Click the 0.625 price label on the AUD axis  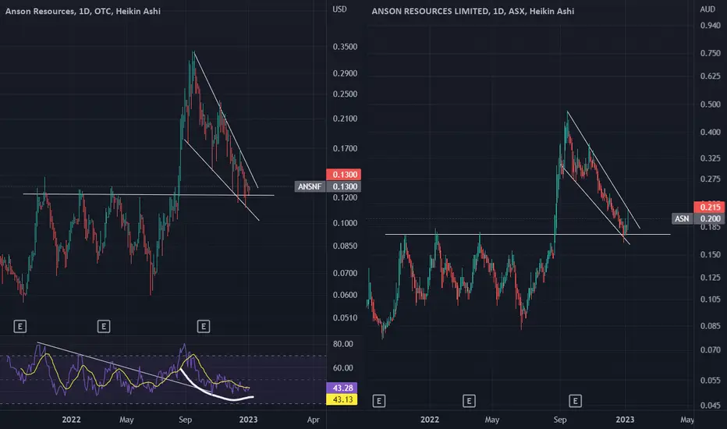click(x=711, y=76)
